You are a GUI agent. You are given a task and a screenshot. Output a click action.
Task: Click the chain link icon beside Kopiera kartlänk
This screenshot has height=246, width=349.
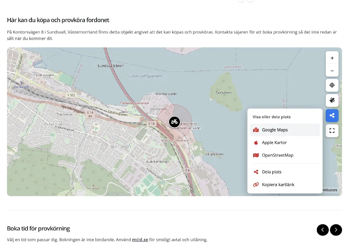click(256, 185)
